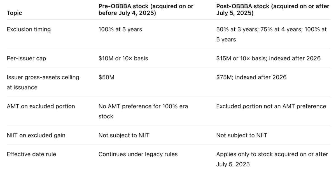The image size is (336, 169).
Task: Click the '100% at 5 years' cell
Action: tap(120, 29)
